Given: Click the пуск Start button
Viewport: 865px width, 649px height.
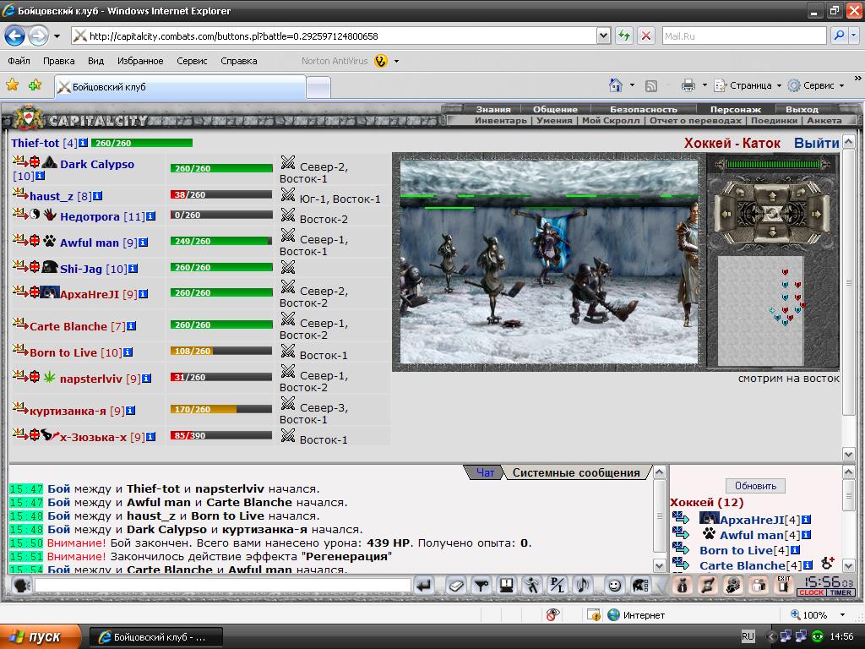Looking at the screenshot, I should [x=41, y=637].
